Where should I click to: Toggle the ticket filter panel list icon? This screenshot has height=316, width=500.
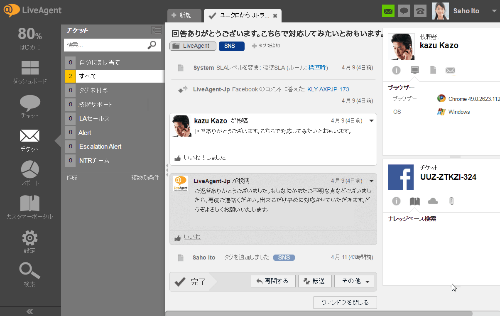point(157,30)
